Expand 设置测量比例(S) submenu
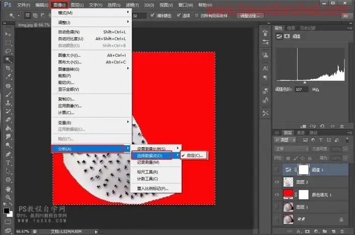This screenshot has height=235, width=355. point(156,149)
